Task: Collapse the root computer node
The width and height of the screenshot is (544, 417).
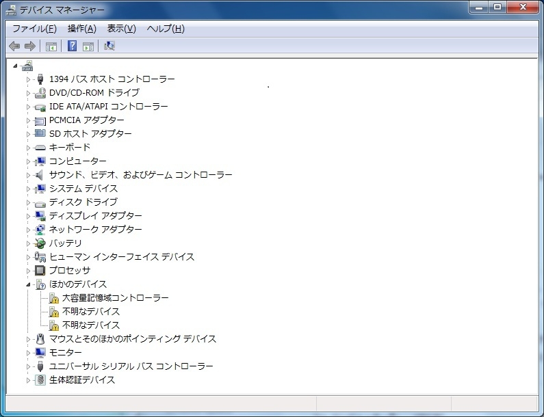Action: pos(15,66)
